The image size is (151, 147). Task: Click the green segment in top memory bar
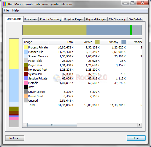[x=131, y=30]
